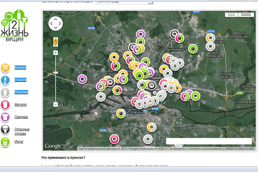The image size is (258, 172).
Task: Click the gray Пластик bottle icon
Action: [5, 92]
